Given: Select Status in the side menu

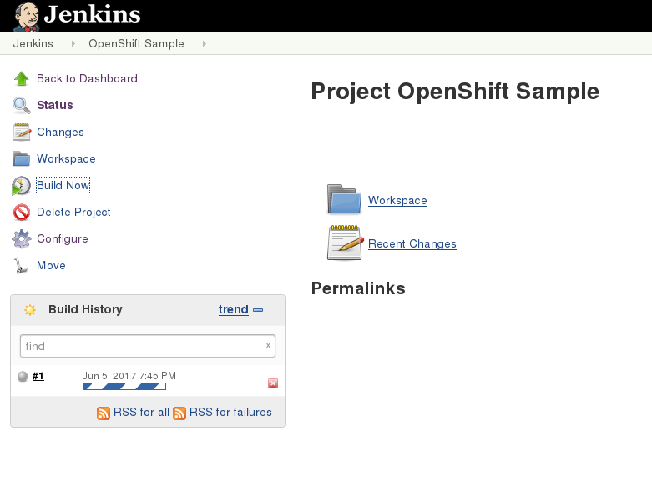Looking at the screenshot, I should click(55, 105).
